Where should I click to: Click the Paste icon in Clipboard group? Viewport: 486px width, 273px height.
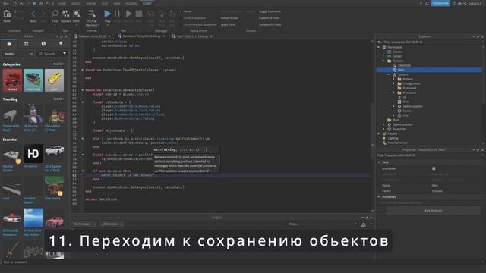(x=7, y=14)
